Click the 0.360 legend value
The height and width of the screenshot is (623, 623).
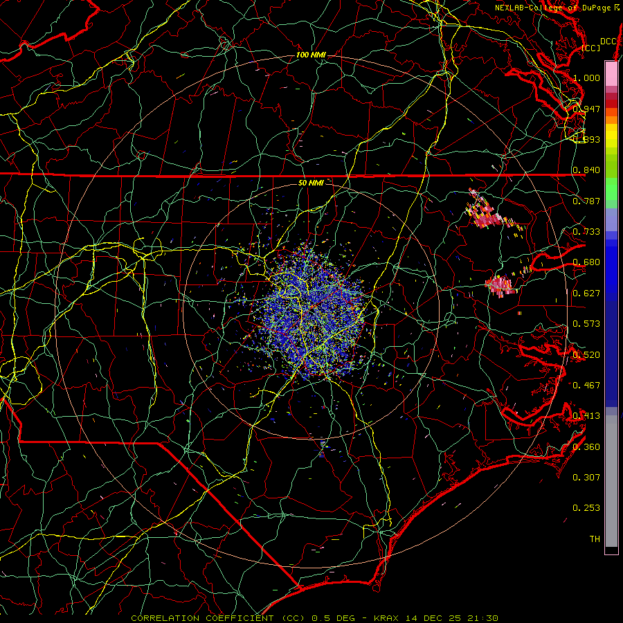click(586, 446)
